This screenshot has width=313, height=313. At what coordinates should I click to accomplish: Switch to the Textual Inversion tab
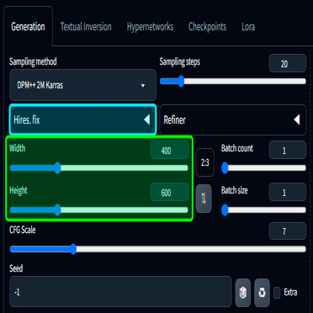[x=86, y=27]
